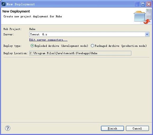Image resolution: width=153 pixels, height=135 pixels.
Task: Focus the Deploy Location path field
Action: click(80, 53)
